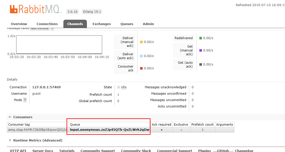Click the idle state label

click(x=124, y=87)
